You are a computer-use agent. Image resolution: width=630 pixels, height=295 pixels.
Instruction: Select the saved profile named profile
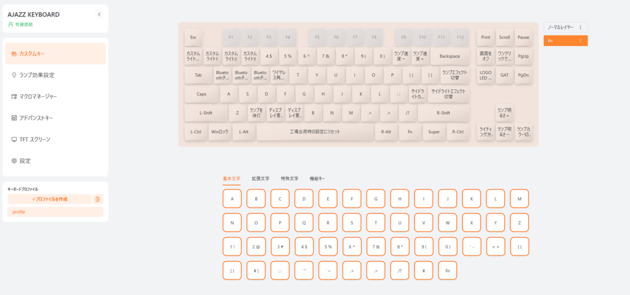point(55,212)
